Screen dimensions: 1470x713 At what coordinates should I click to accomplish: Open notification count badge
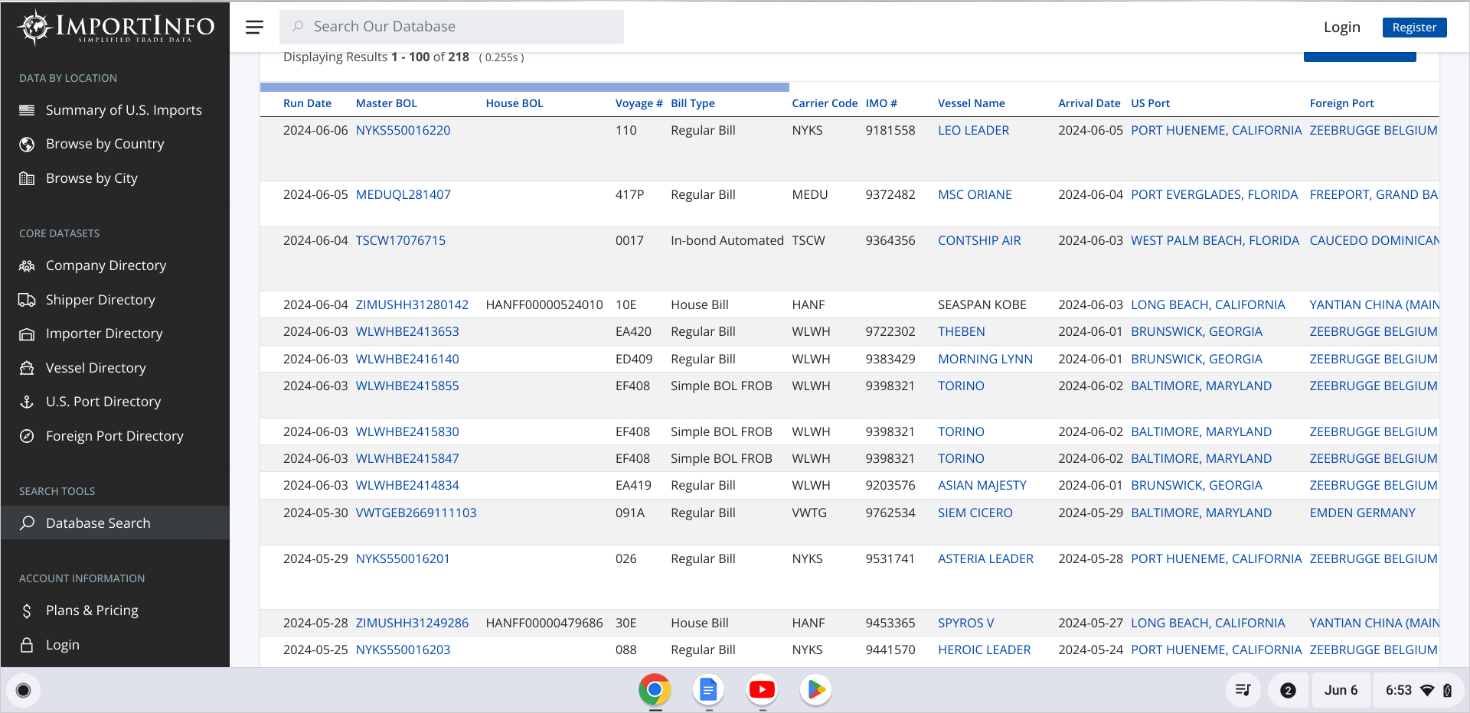click(1288, 690)
